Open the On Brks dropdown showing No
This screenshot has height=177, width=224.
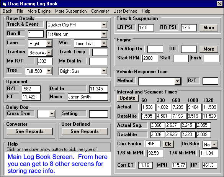click(x=214, y=144)
